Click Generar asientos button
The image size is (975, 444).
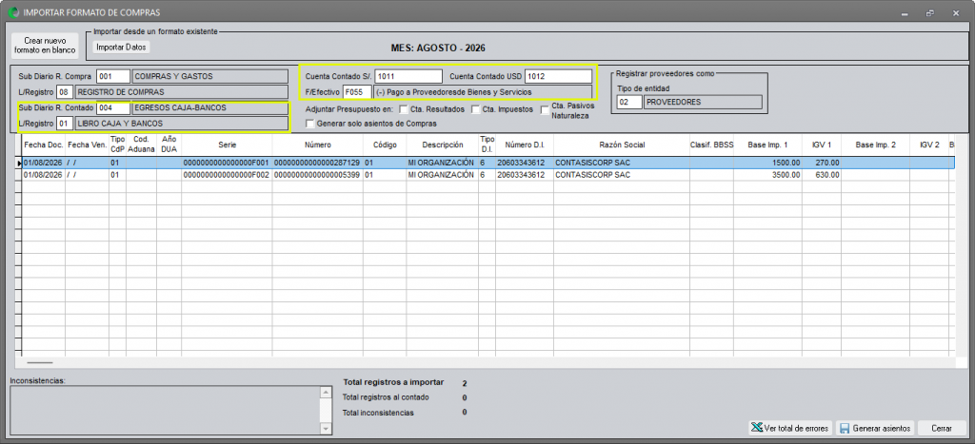coord(876,429)
